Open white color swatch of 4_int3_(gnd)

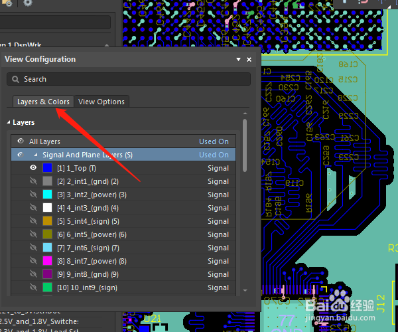(48, 208)
